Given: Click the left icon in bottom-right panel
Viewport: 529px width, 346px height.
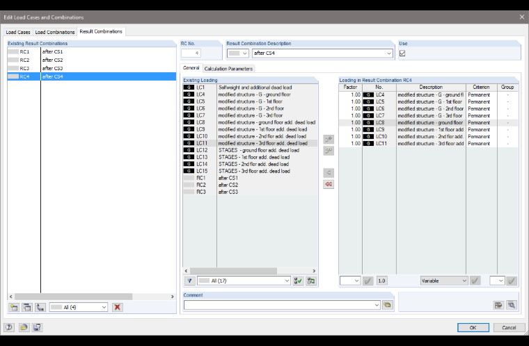Looking at the screenshot, I should click(498, 305).
